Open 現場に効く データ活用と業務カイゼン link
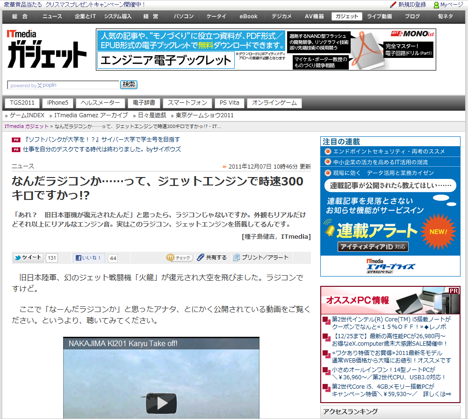Image resolution: width=468 pixels, height=419 pixels. pos(383,173)
